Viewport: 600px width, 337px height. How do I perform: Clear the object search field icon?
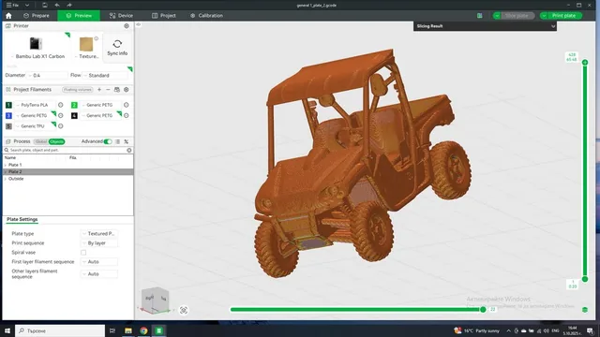click(129, 150)
